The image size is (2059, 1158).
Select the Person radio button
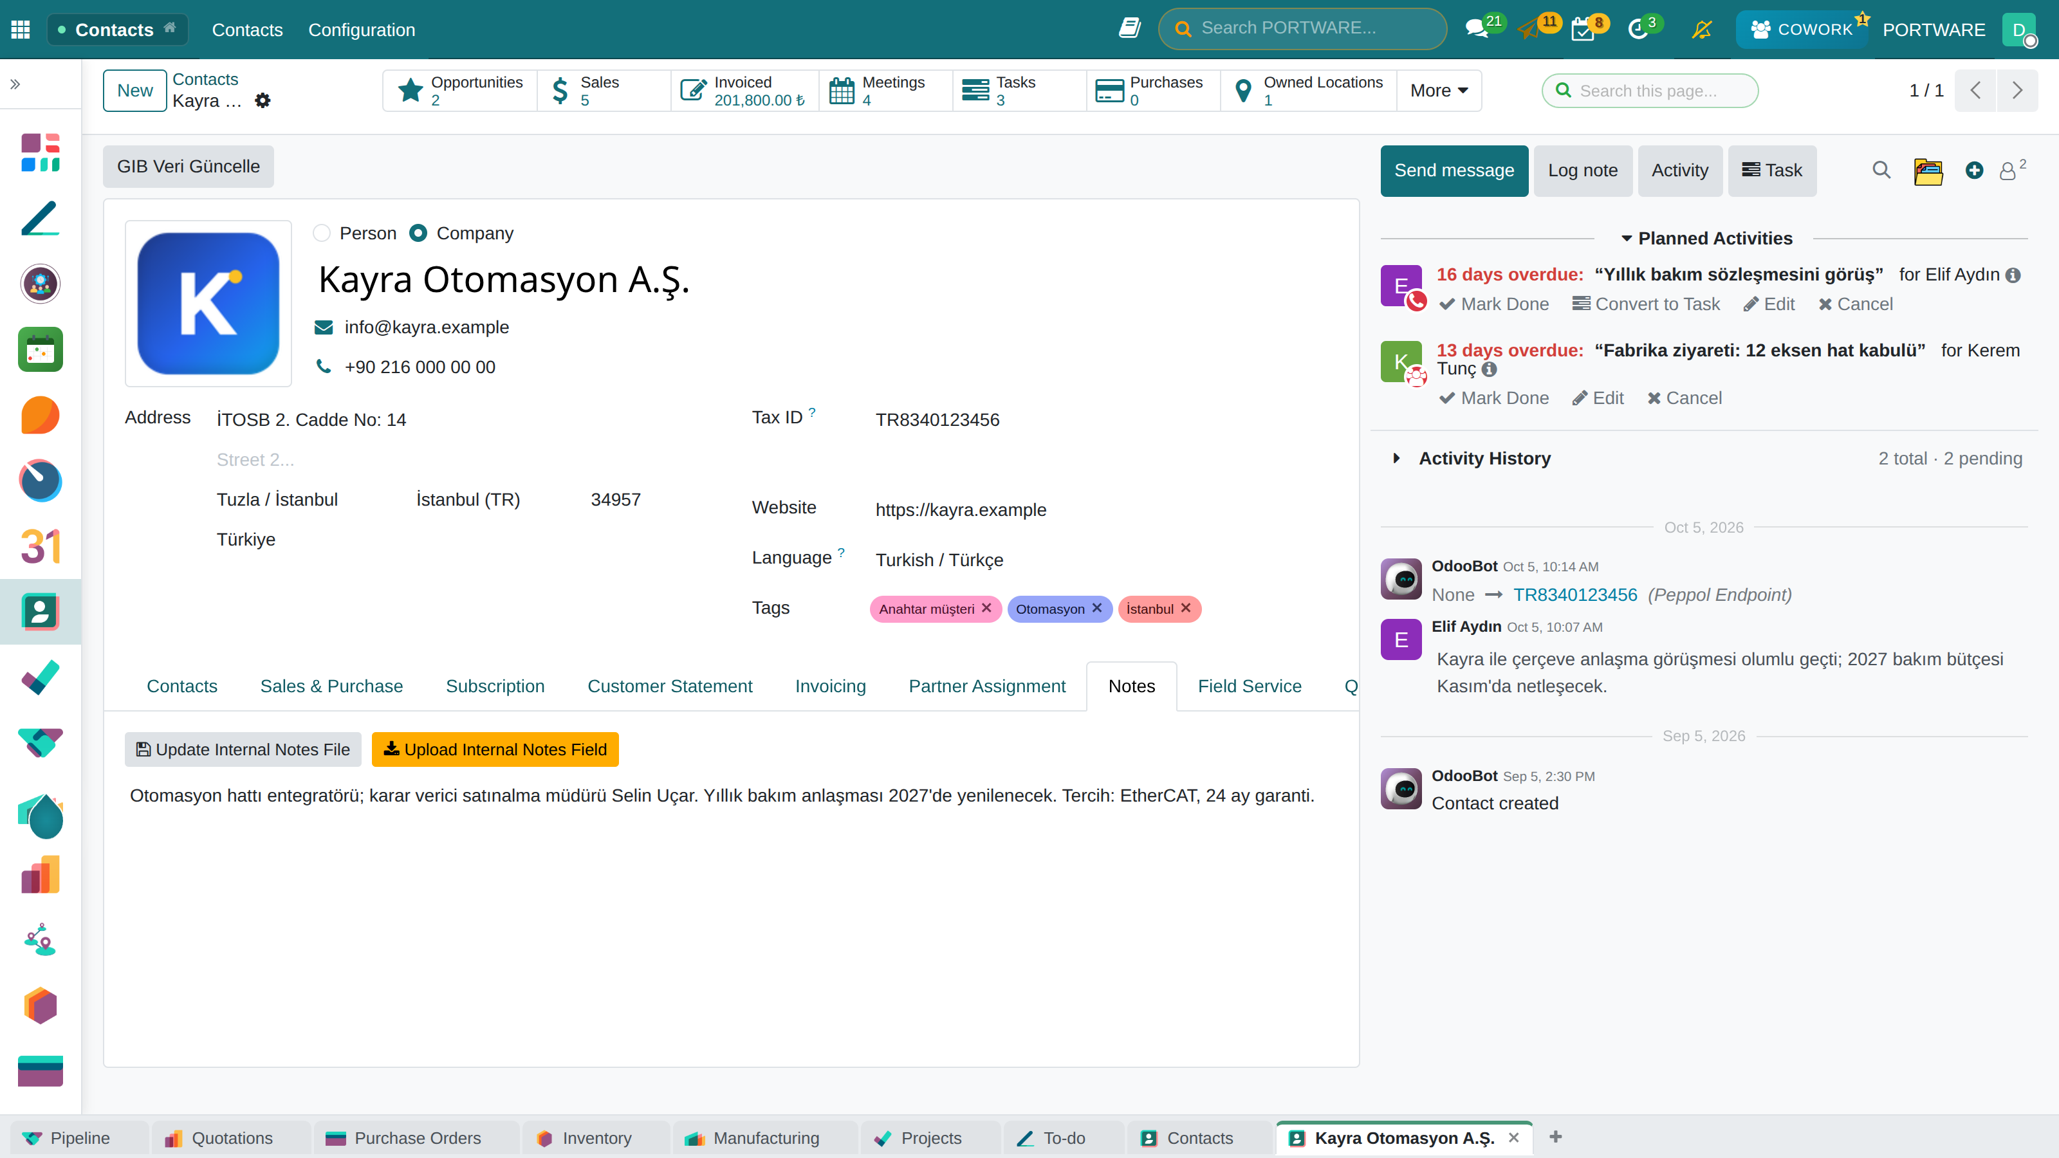tap(321, 234)
